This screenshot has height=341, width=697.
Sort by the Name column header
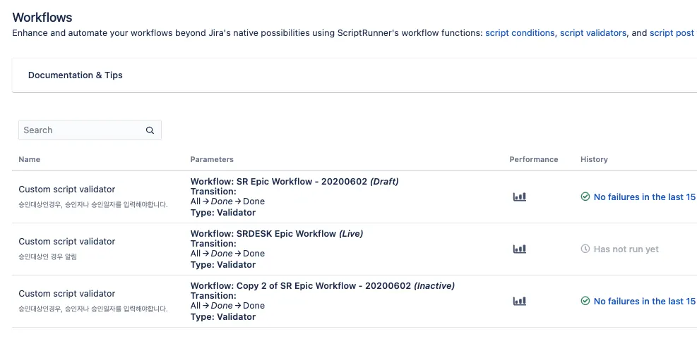30,160
